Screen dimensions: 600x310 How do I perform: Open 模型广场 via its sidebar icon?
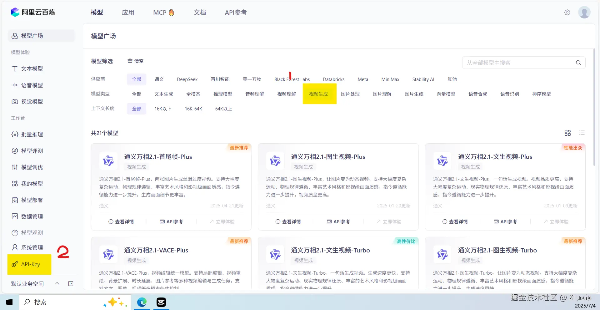click(15, 36)
